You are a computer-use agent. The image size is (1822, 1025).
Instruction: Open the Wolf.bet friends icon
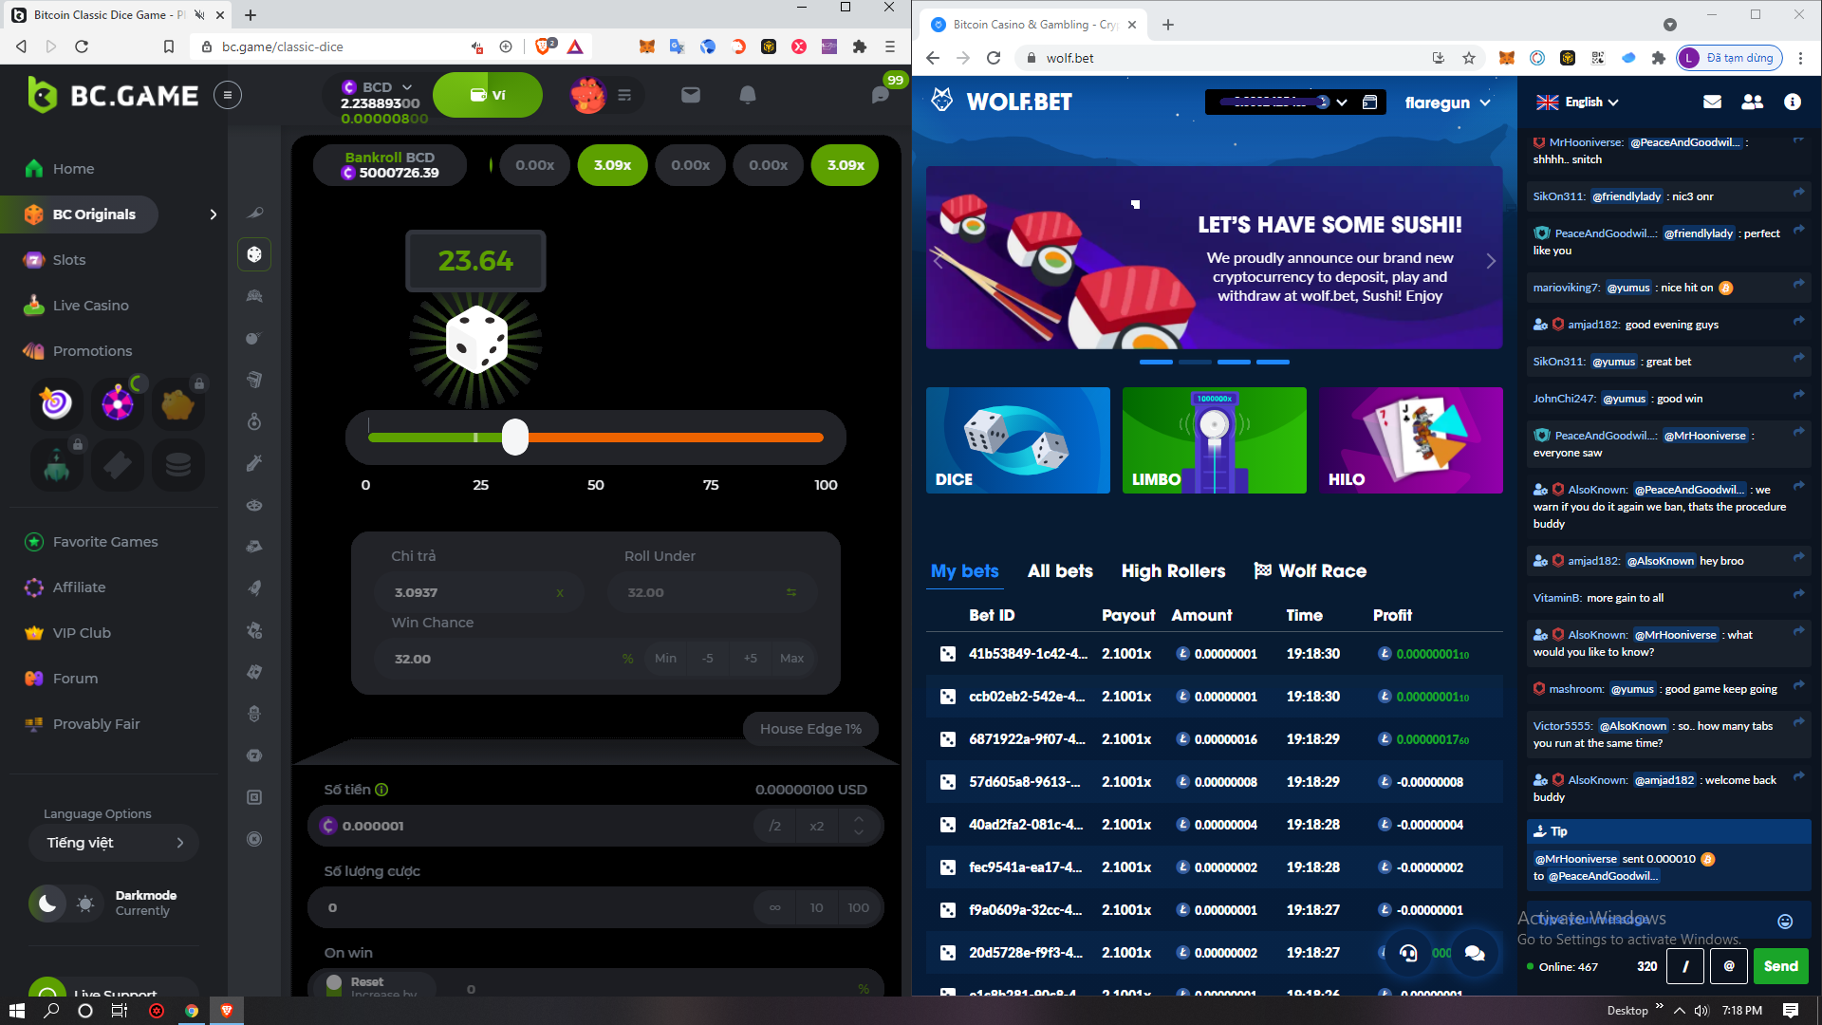[x=1752, y=102]
